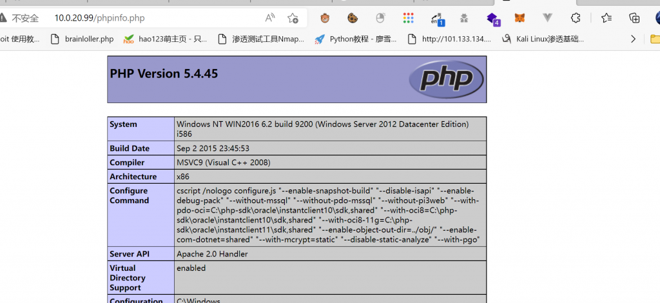
Task: Click the gray V-shaped extension icon
Action: [548, 18]
